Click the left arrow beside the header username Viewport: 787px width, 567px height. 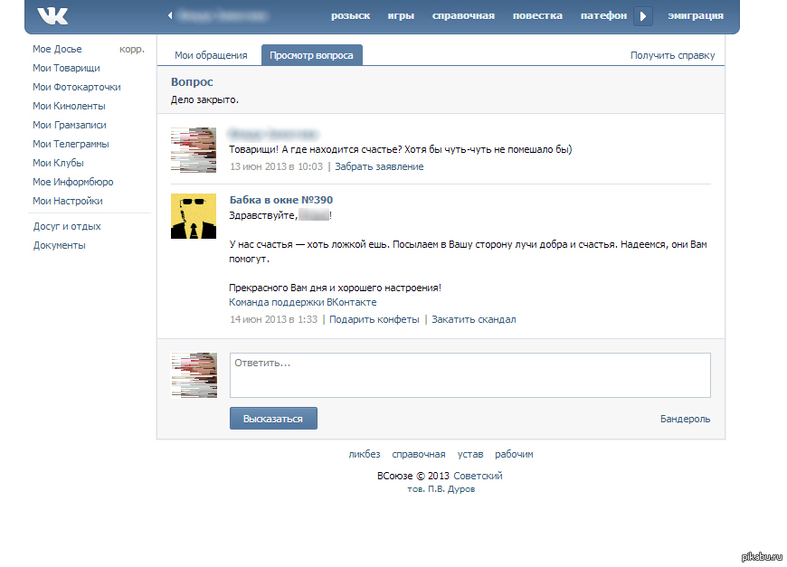pyautogui.click(x=169, y=15)
